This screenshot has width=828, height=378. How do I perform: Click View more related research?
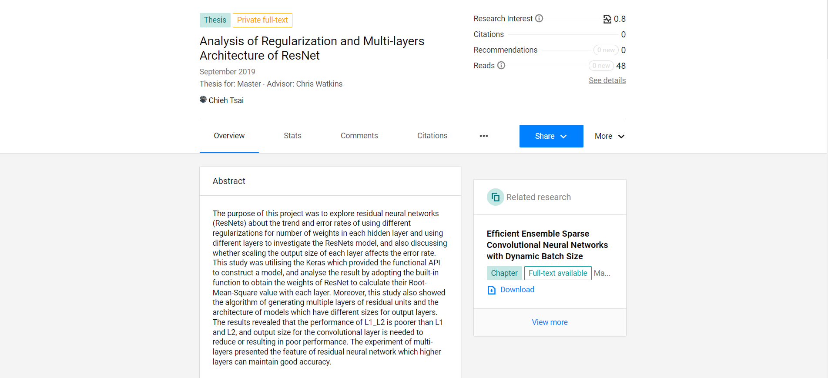coord(550,322)
